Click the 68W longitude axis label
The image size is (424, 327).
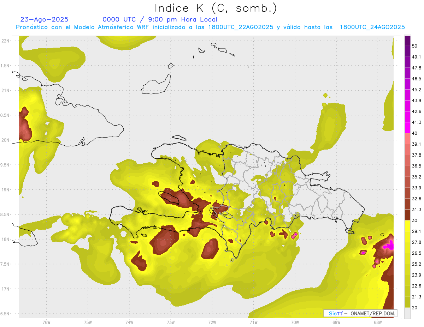point(377,322)
